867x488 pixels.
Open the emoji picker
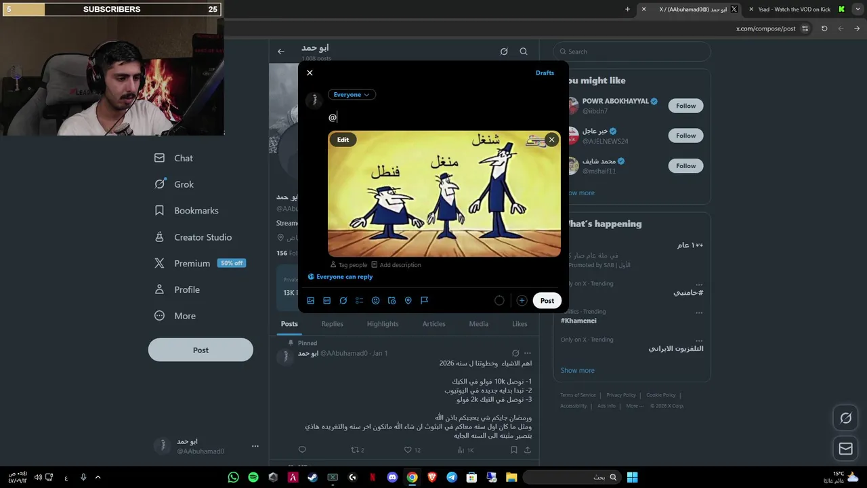[x=376, y=300]
